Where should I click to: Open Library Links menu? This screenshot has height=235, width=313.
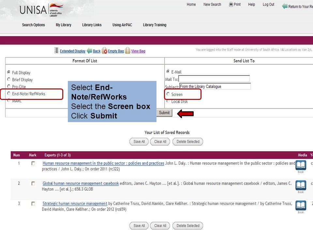[x=92, y=25]
